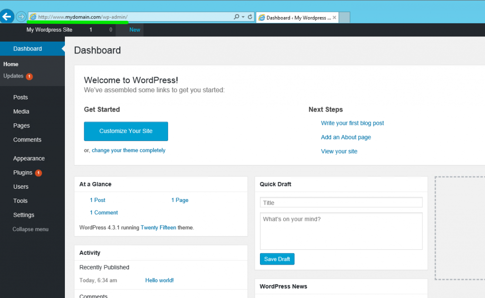Expand the Settings submenu in the sidebar
Screen dimensions: 485x298
click(23, 215)
